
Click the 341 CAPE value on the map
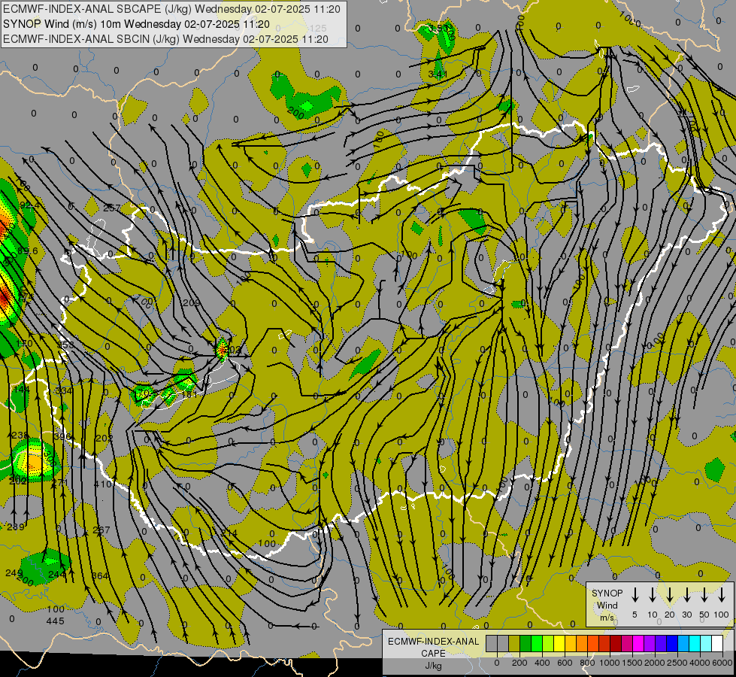(438, 74)
